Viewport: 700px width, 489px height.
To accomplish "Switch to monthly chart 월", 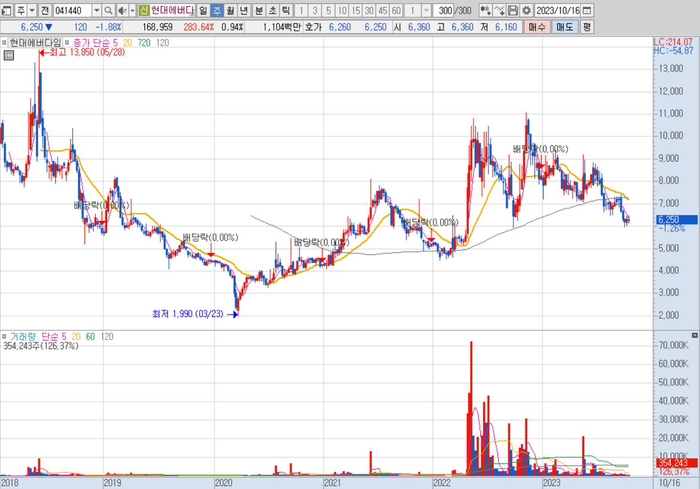I will (x=230, y=10).
